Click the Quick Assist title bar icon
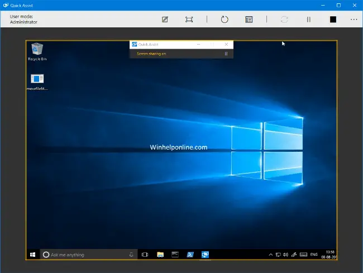This screenshot has height=273, width=363. click(x=6, y=5)
